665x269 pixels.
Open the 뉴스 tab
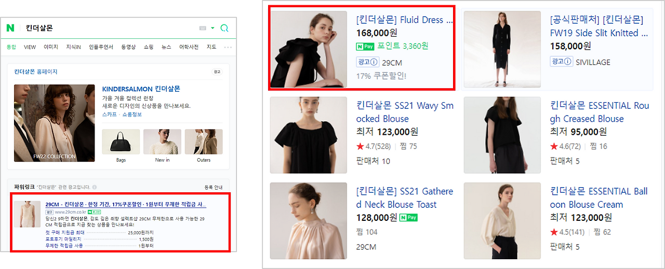point(166,47)
